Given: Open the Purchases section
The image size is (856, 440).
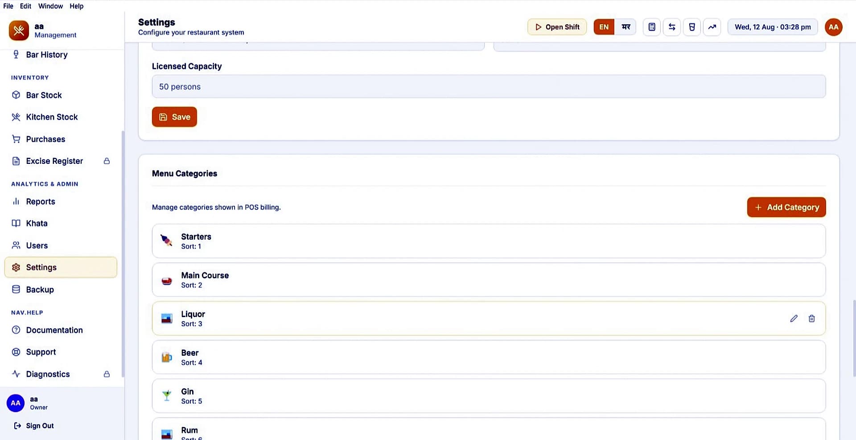Looking at the screenshot, I should point(61,139).
